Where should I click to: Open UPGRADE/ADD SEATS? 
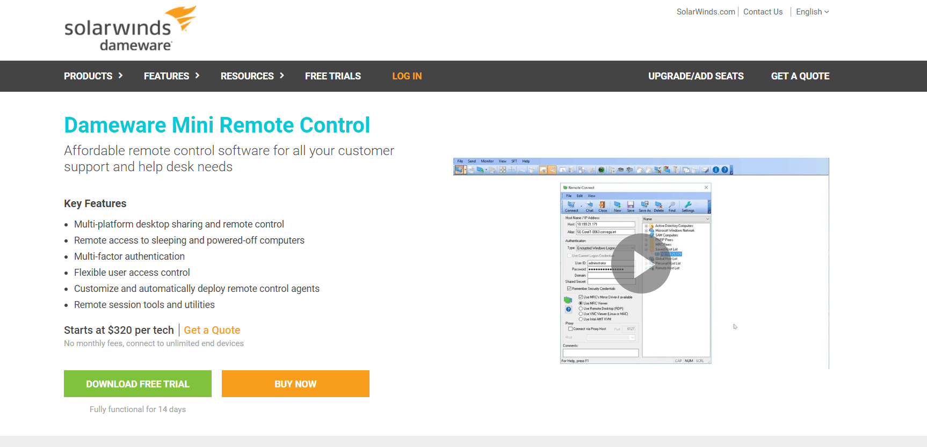pos(696,76)
